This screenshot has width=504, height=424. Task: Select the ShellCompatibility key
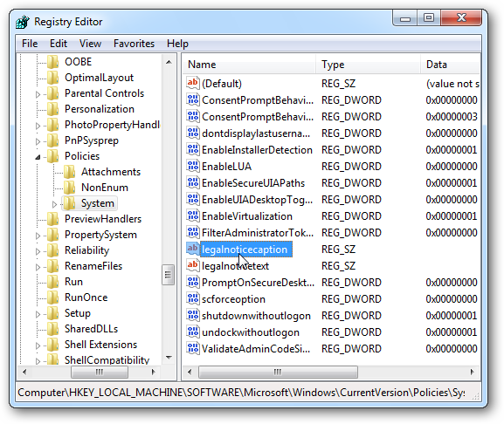107,359
